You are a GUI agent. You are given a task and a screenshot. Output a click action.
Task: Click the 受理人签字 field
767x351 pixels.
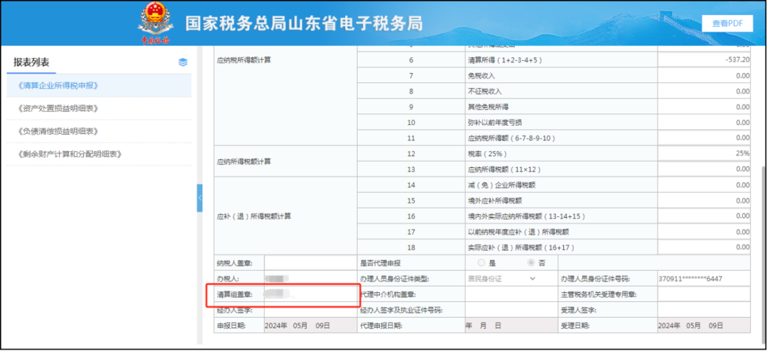click(x=703, y=310)
